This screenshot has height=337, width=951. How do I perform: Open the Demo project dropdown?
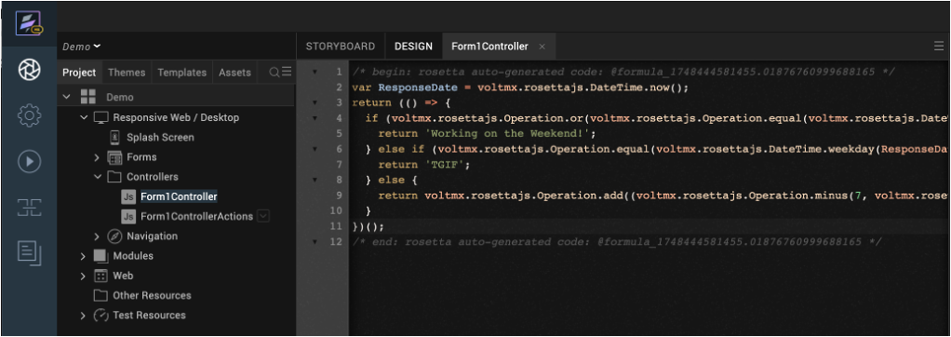[81, 47]
